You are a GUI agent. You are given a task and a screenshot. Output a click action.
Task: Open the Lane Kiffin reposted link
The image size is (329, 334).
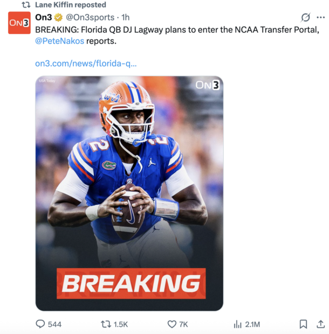71,5
